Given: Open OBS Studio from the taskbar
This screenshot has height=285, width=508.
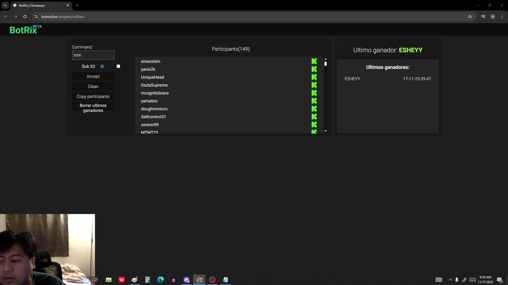Looking at the screenshot, I should [212, 280].
